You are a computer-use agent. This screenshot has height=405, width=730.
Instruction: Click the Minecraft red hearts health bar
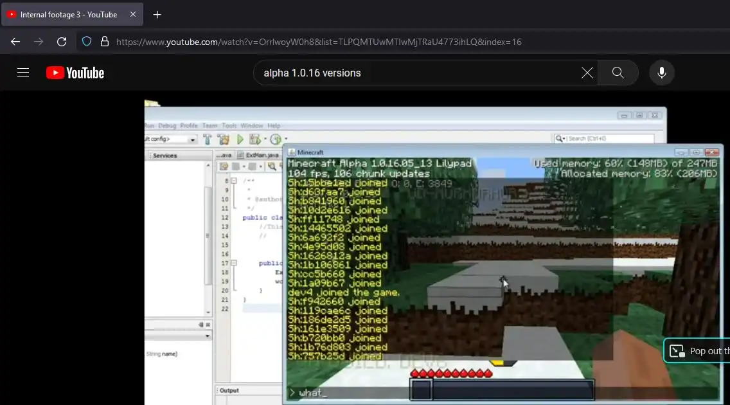pos(451,373)
